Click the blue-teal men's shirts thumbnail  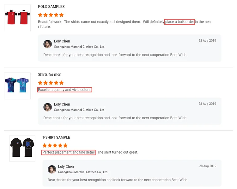click(x=17, y=85)
